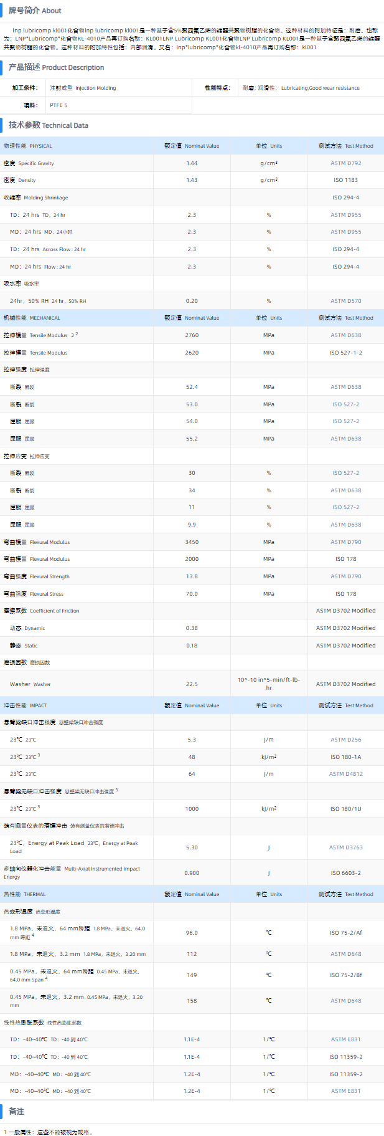Select the ISO 6603-2 test method
Image resolution: width=384 pixels, height=1136 pixels.
click(x=345, y=873)
